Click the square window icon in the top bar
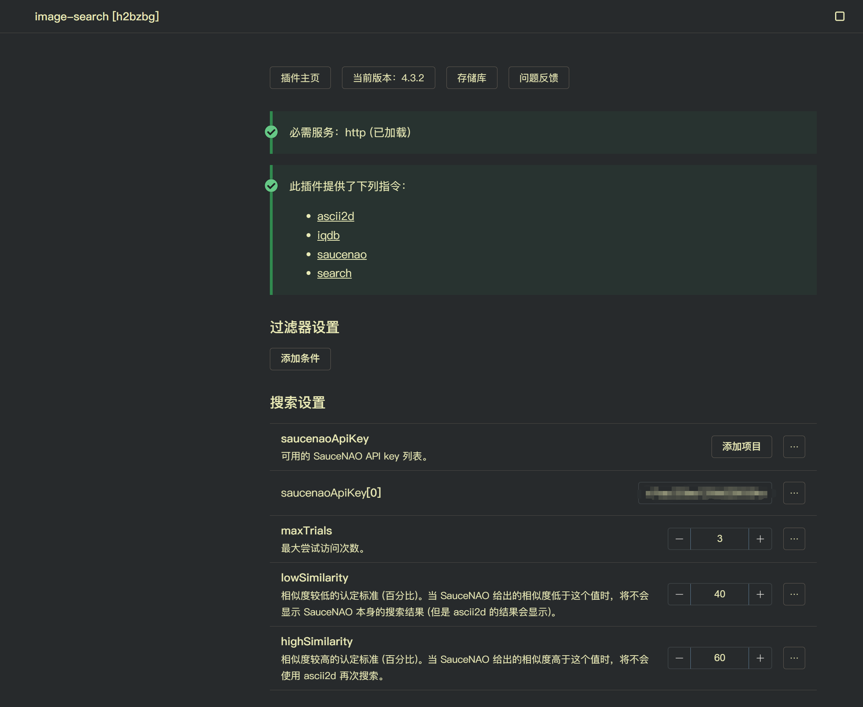863x707 pixels. pos(840,16)
